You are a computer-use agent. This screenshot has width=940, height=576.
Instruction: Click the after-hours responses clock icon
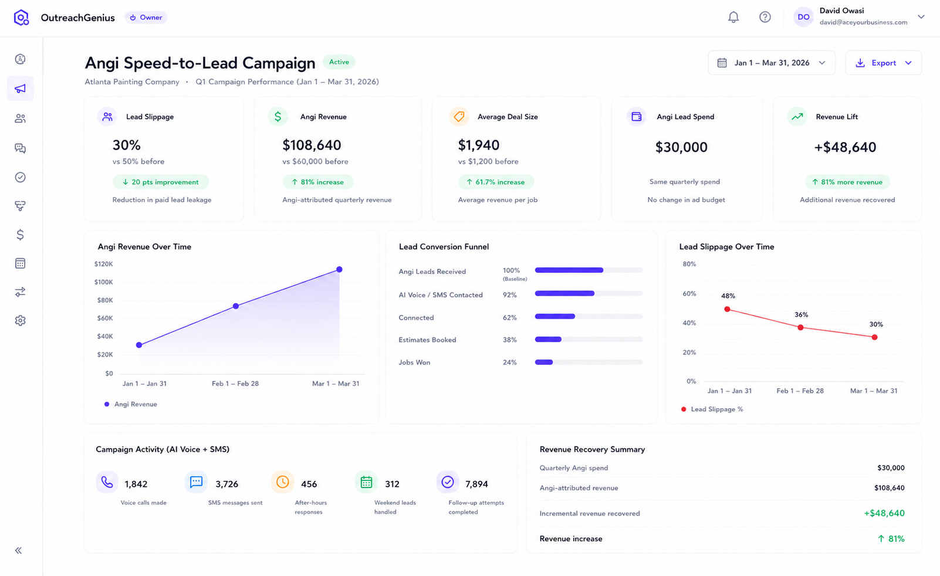282,482
